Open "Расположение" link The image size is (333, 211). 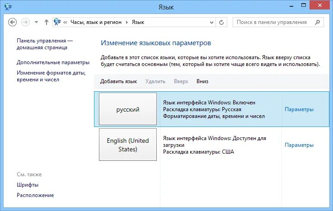tap(35, 195)
